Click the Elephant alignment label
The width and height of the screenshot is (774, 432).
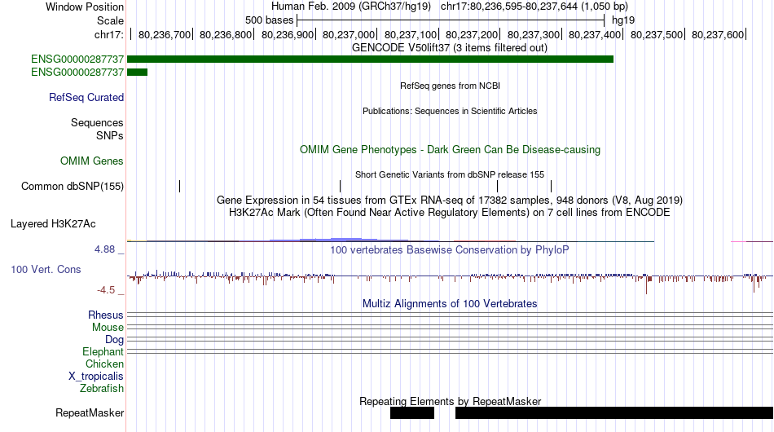[x=103, y=351]
